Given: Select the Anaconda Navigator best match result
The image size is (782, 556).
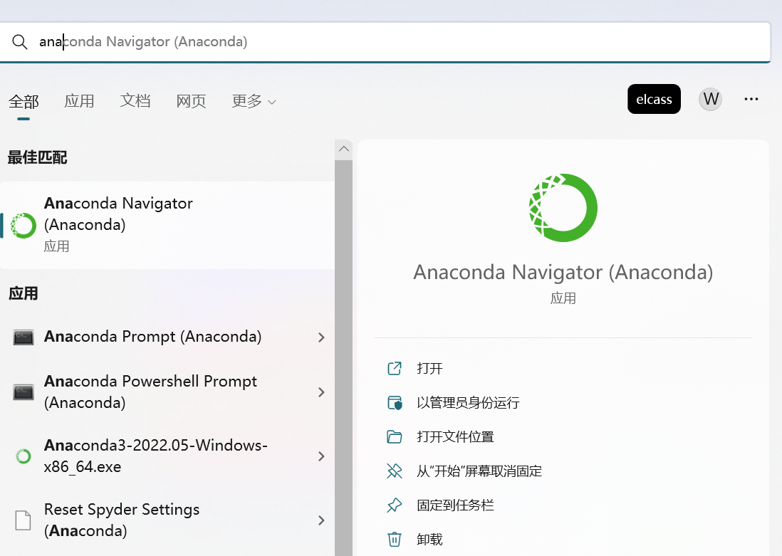Looking at the screenshot, I should [167, 225].
